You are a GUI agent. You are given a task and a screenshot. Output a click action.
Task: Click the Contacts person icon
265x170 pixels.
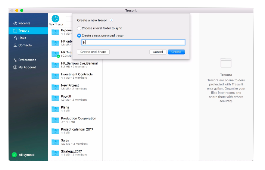(15, 45)
